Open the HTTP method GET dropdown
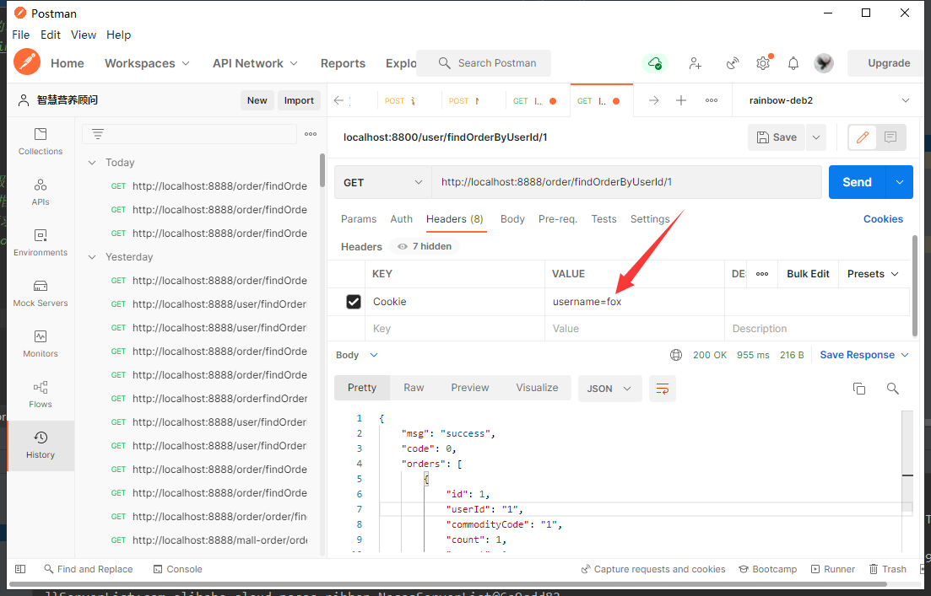931x596 pixels. 383,182
